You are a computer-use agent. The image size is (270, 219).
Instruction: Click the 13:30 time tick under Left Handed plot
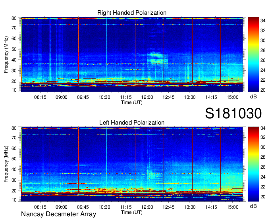[x=190, y=207]
